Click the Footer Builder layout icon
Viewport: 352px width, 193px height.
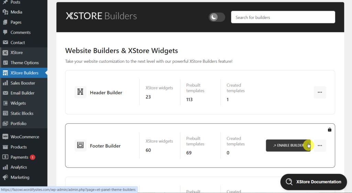pyautogui.click(x=80, y=145)
